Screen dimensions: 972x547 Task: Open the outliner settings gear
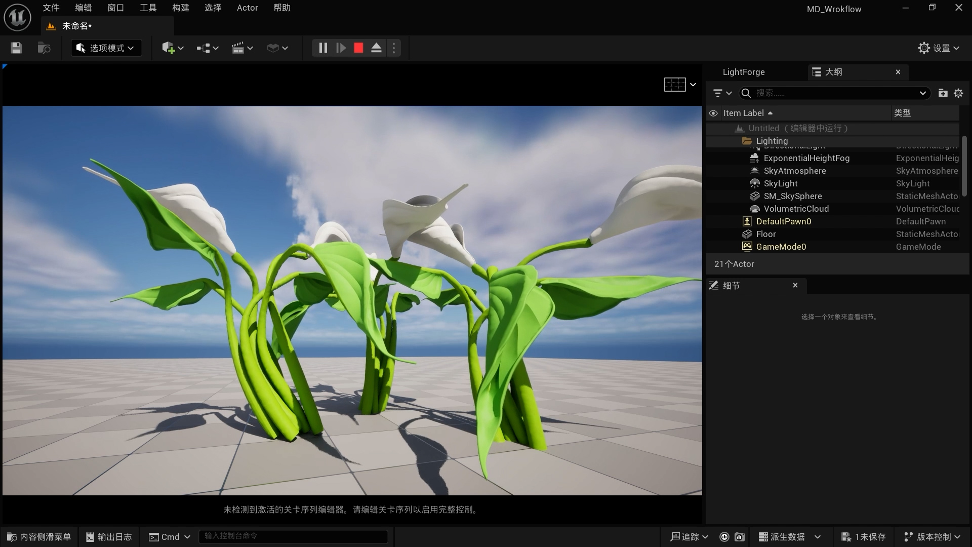pyautogui.click(x=958, y=93)
